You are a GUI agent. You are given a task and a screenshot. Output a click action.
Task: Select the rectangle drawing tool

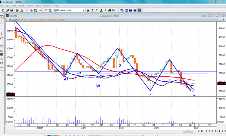pyautogui.click(x=1, y=63)
